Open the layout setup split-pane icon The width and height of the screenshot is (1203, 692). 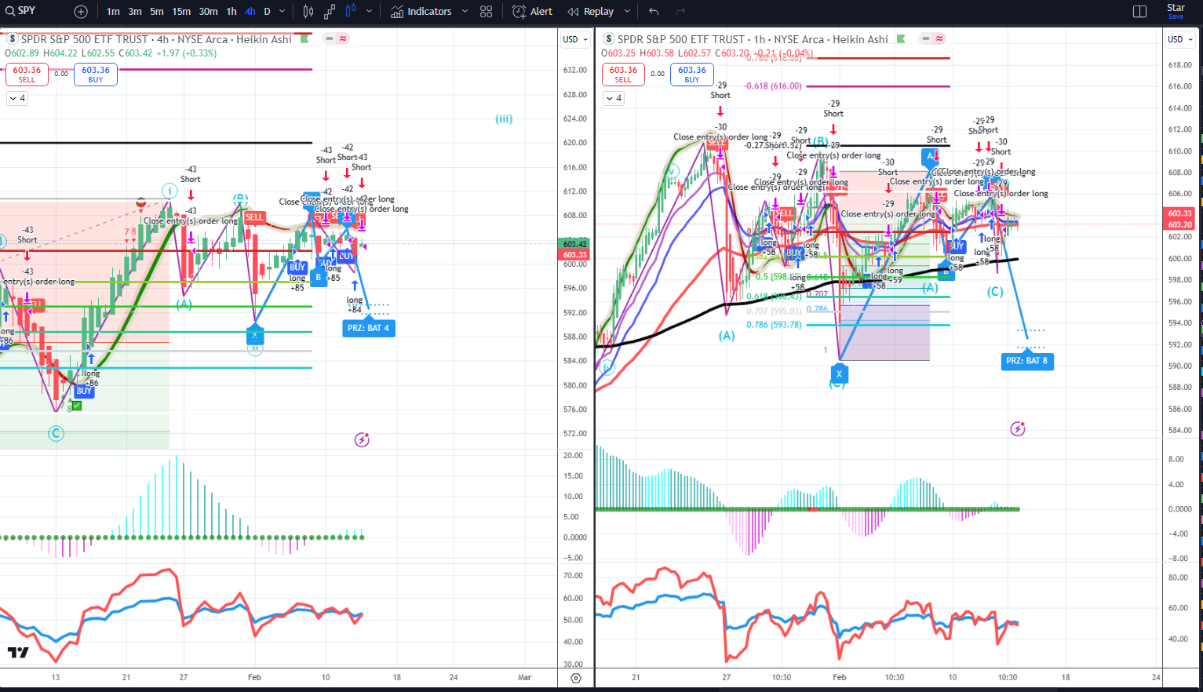[1140, 12]
